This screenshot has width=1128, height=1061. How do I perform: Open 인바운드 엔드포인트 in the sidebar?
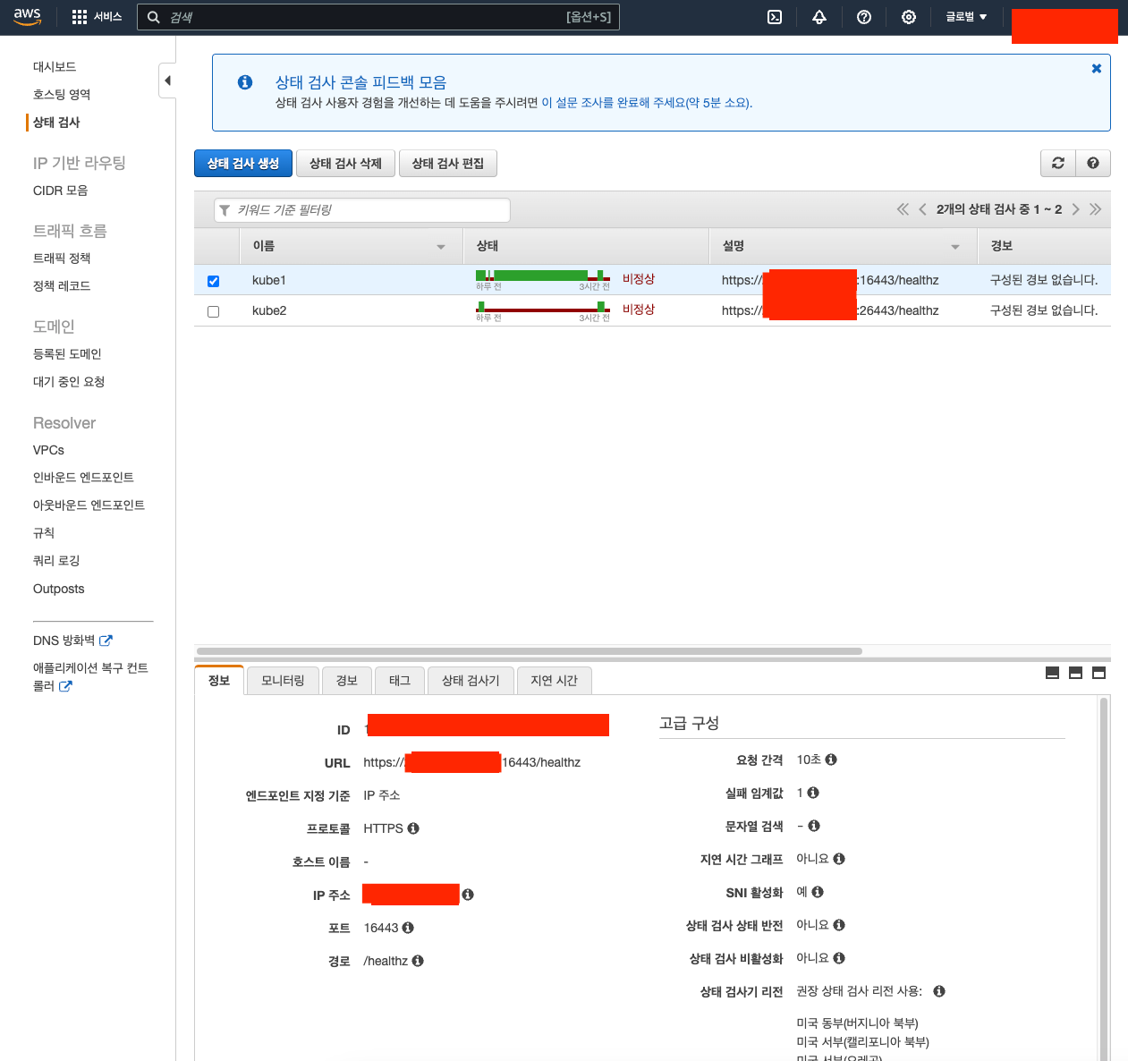83,478
